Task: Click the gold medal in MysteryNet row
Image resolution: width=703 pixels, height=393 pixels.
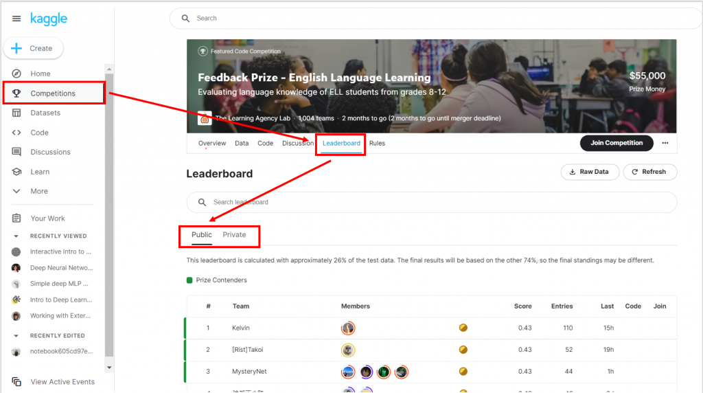Action: [x=463, y=372]
